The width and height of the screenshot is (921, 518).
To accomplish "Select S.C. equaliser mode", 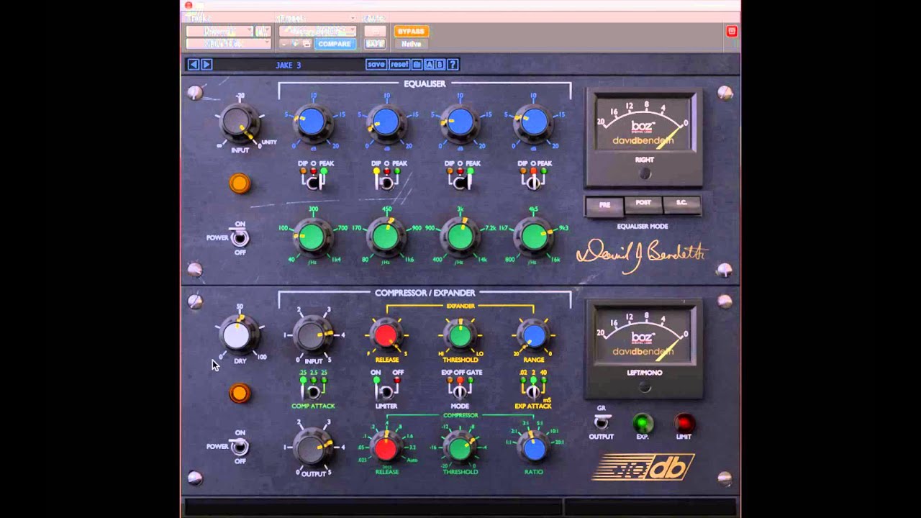I will 681,204.
